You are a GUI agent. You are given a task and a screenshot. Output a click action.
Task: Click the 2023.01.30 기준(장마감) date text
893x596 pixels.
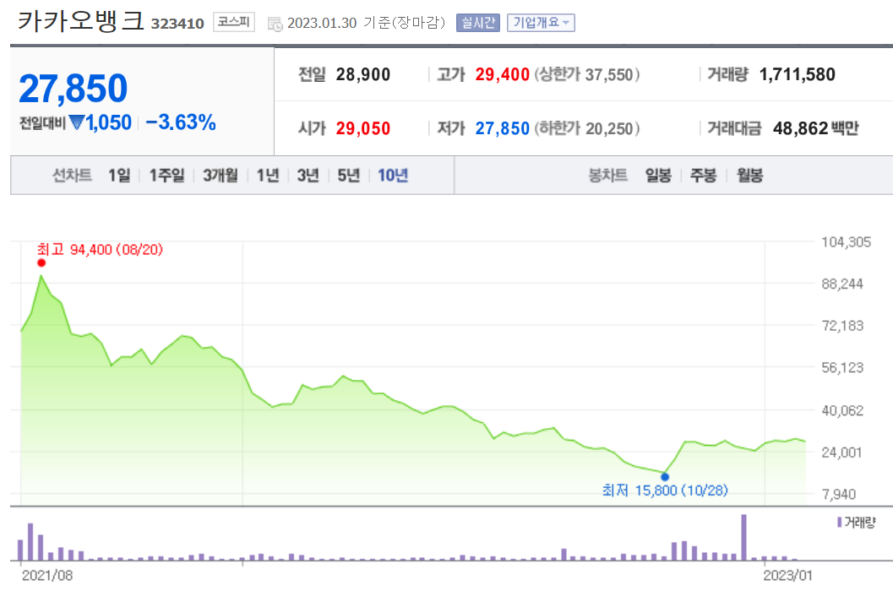click(366, 23)
